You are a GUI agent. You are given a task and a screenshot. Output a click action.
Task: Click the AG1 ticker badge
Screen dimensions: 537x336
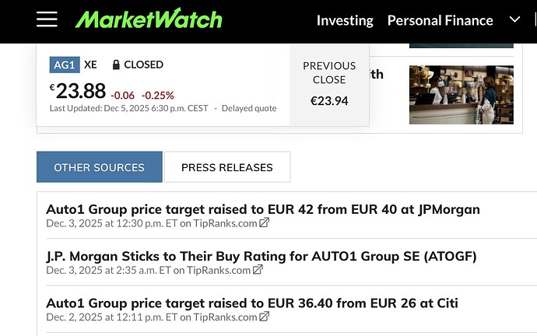65,65
